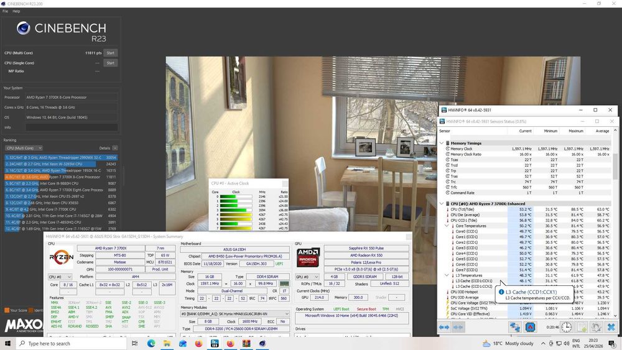Open HWiNFO network remote monitoring icon
Image resolution: width=622 pixels, height=350 pixels.
tap(515, 327)
